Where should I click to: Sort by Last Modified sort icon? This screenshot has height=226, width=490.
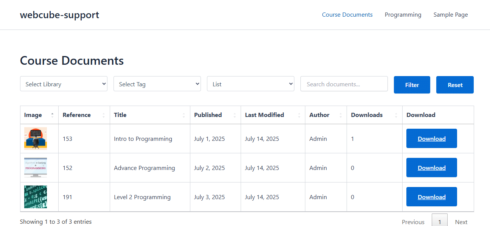(x=299, y=115)
